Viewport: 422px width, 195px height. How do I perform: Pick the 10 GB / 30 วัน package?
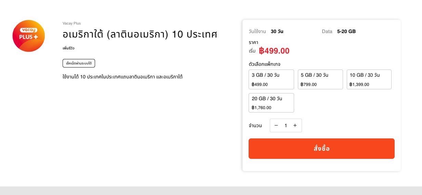pos(369,79)
